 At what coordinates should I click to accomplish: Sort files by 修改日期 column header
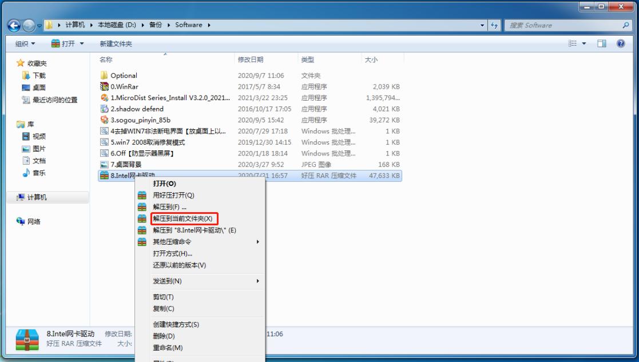point(251,59)
